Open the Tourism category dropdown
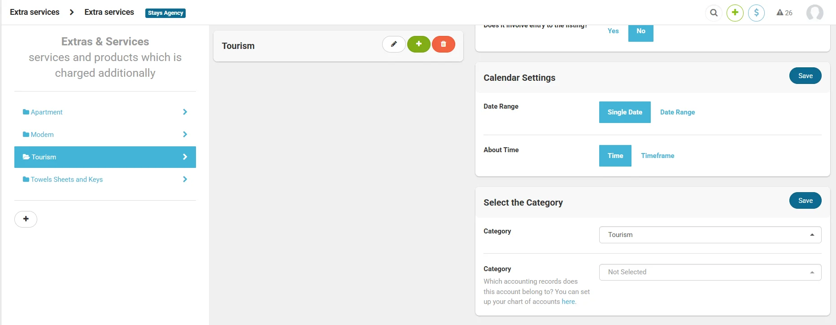This screenshot has width=836, height=325. click(710, 235)
